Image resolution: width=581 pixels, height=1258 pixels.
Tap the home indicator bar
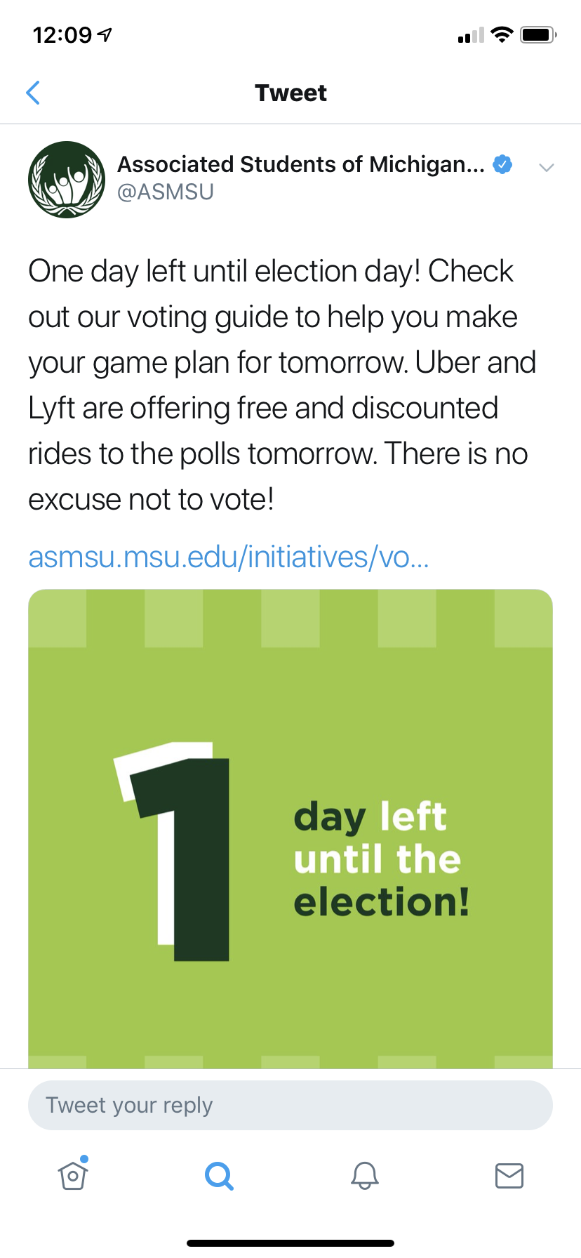tap(290, 1243)
